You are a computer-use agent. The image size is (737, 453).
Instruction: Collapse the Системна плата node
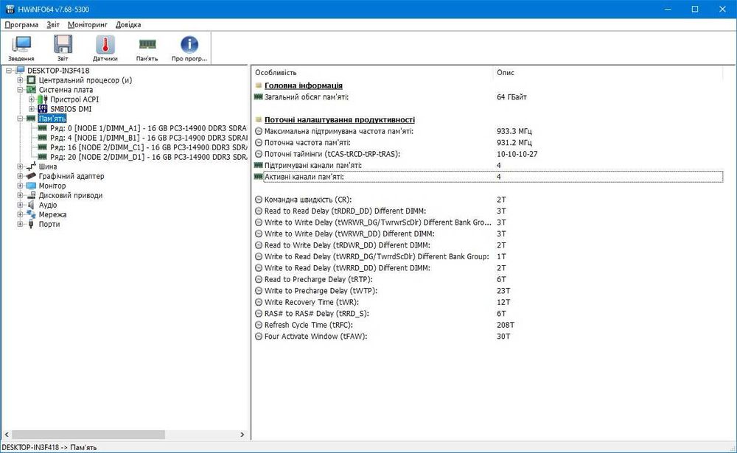click(x=20, y=90)
